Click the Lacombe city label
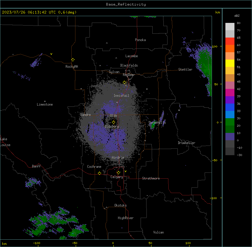Screen dimensions: 252x247 pyautogui.click(x=132, y=56)
